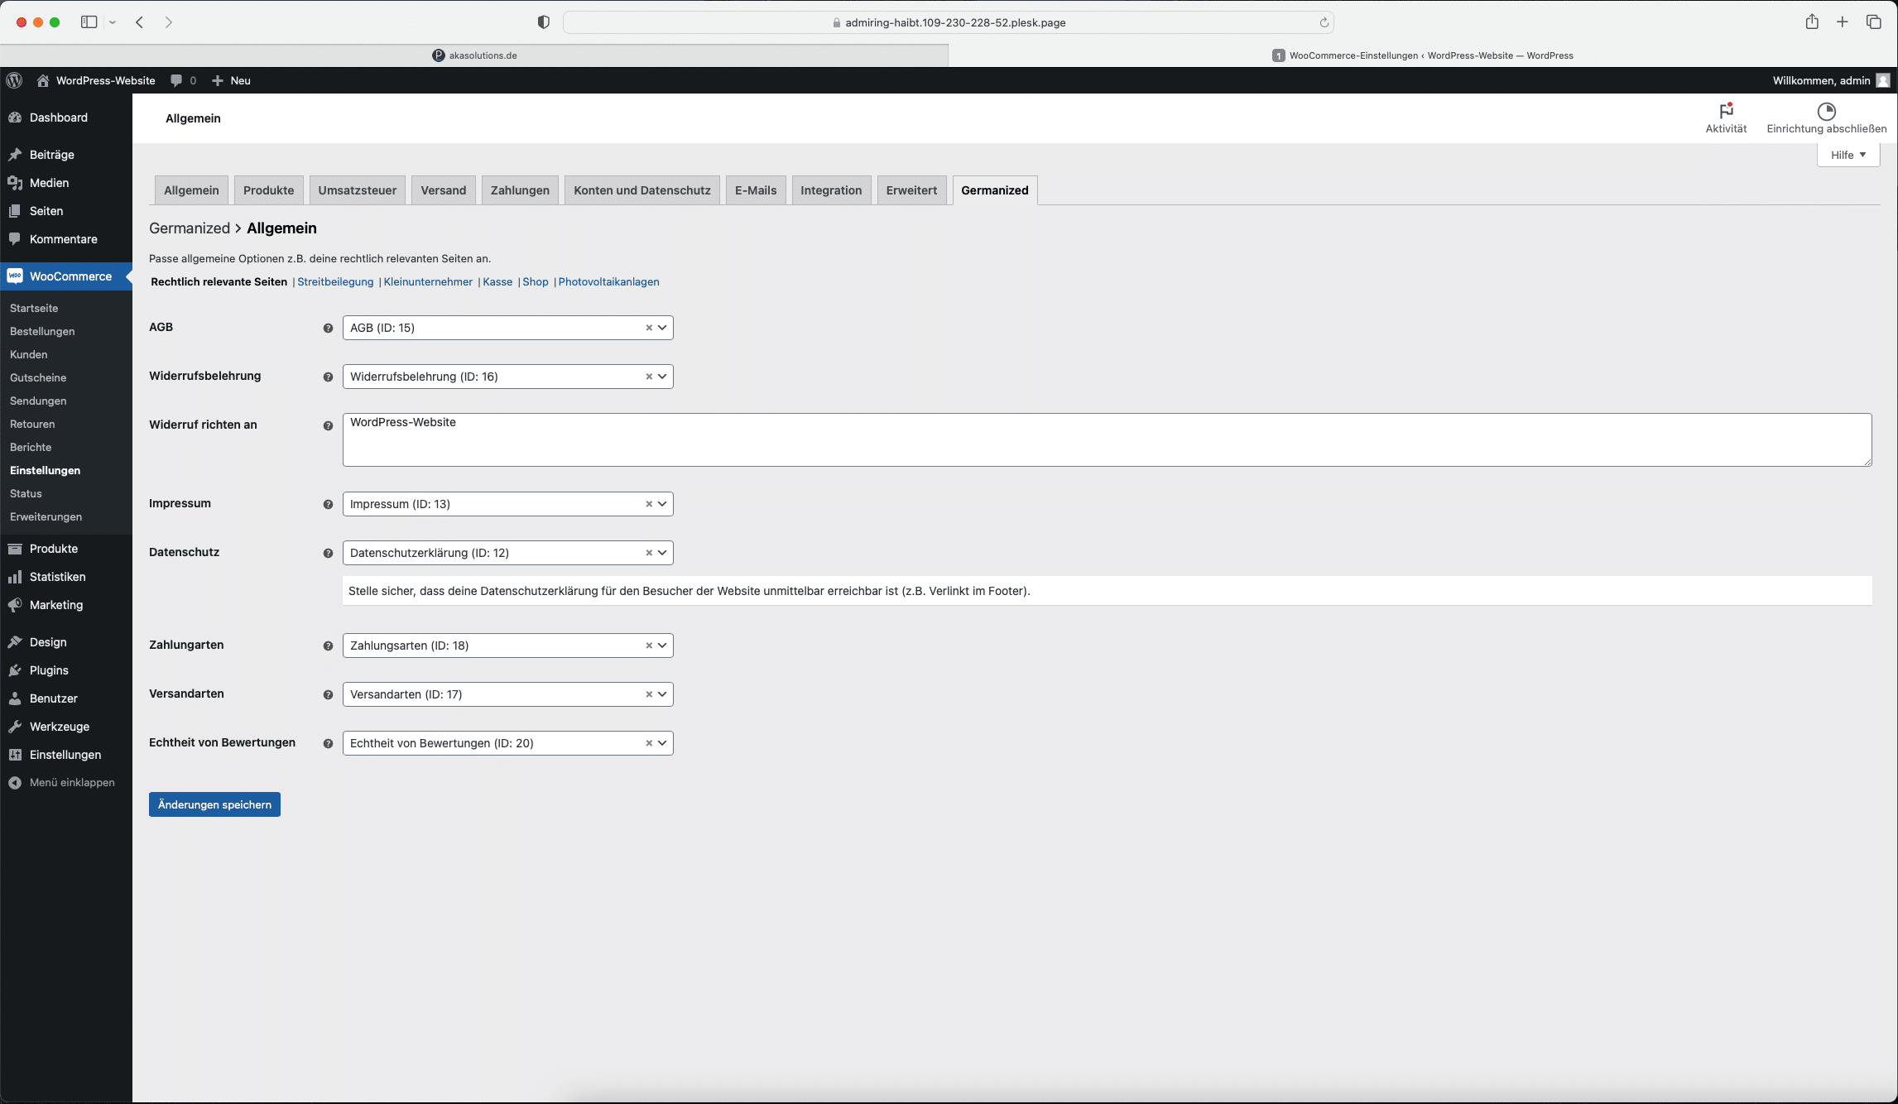Open the Impressum page dropdown
Viewport: 1898px width, 1104px height.
[x=662, y=504]
